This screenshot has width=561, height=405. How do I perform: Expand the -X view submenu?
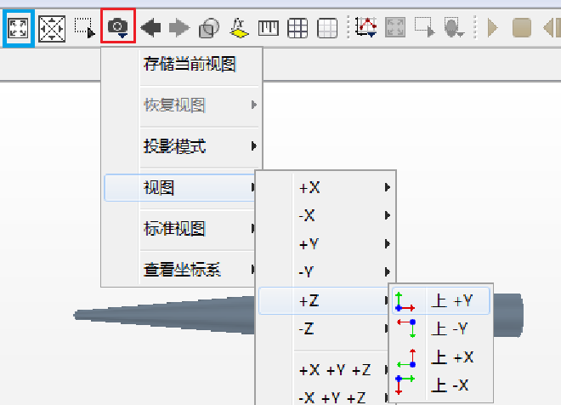coord(326,215)
